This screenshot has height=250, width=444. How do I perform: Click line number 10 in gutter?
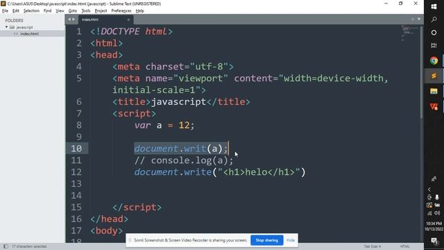click(76, 149)
